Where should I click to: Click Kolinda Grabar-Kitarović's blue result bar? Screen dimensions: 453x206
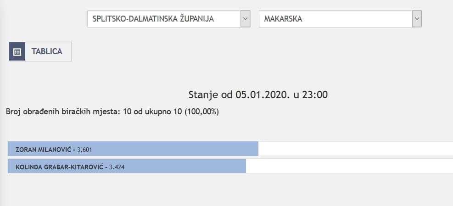184,166
